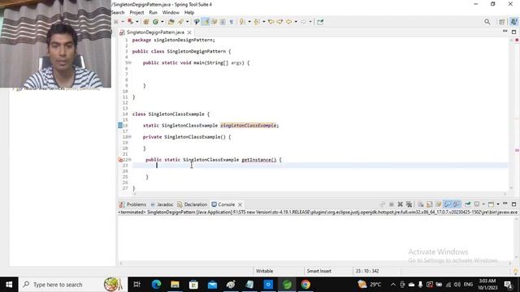
Task: Toggle Show Console When Standard Out Changes
Action: click(x=448, y=204)
